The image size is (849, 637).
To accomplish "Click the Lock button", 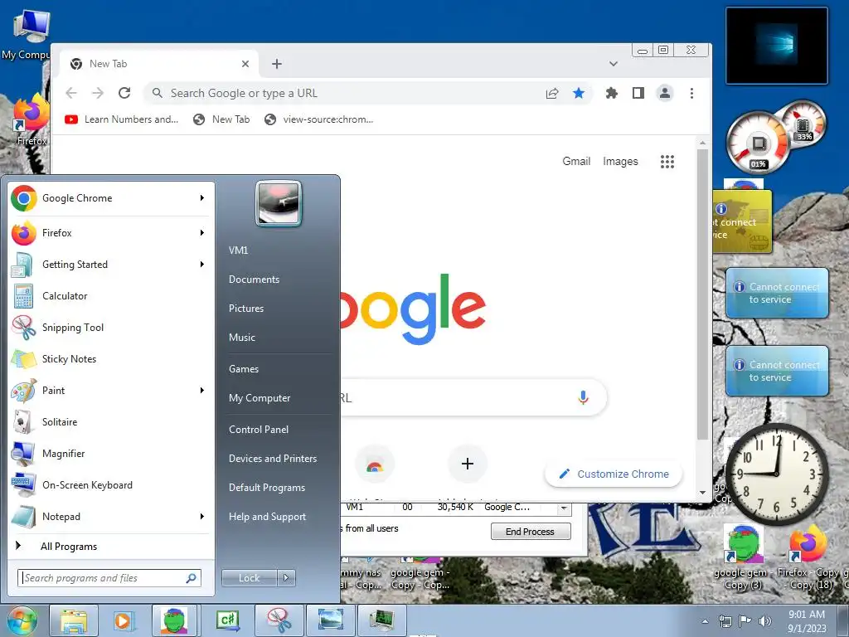I will coord(250,578).
